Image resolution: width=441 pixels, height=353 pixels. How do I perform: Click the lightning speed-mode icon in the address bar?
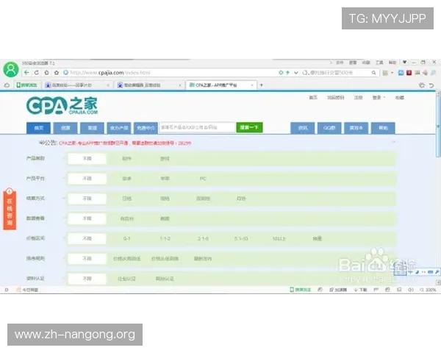pos(287,73)
